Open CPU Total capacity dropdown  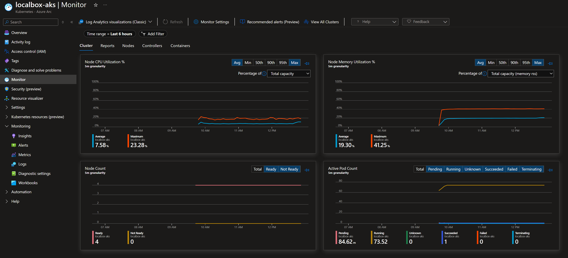[289, 74]
